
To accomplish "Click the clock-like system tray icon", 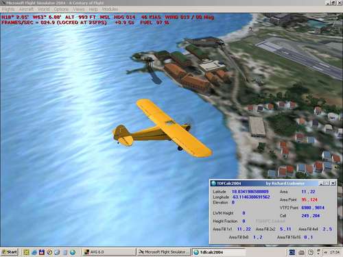I will click(x=311, y=252).
